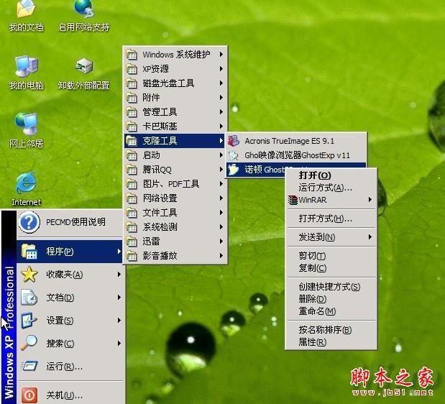Image resolution: width=445 pixels, height=404 pixels.
Task: Choose 创建快捷方式(S) in the context menu
Action: [x=331, y=287]
